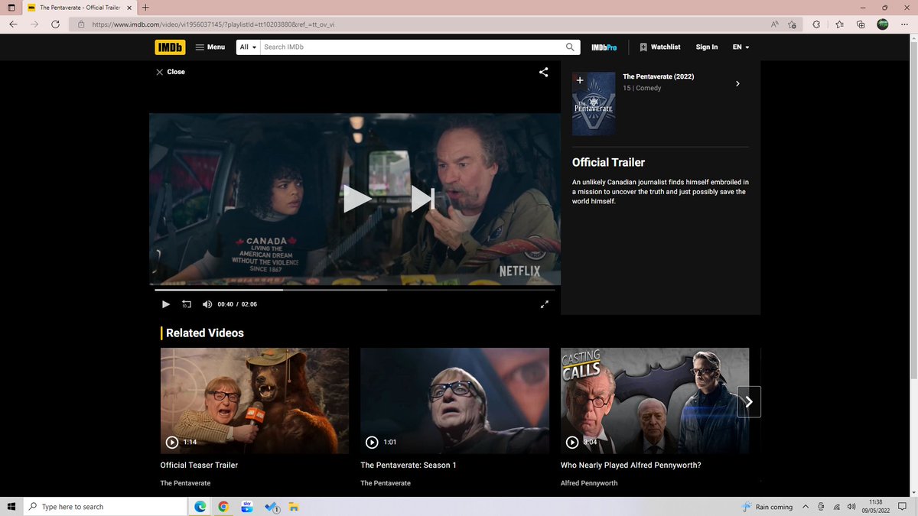The image size is (918, 516).
Task: Close the video player view
Action: (171, 72)
